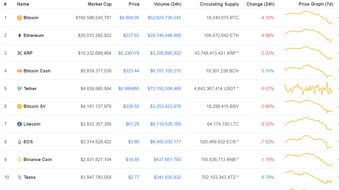
Task: Sort by Volume (24h) column header
Action: click(x=167, y=4)
